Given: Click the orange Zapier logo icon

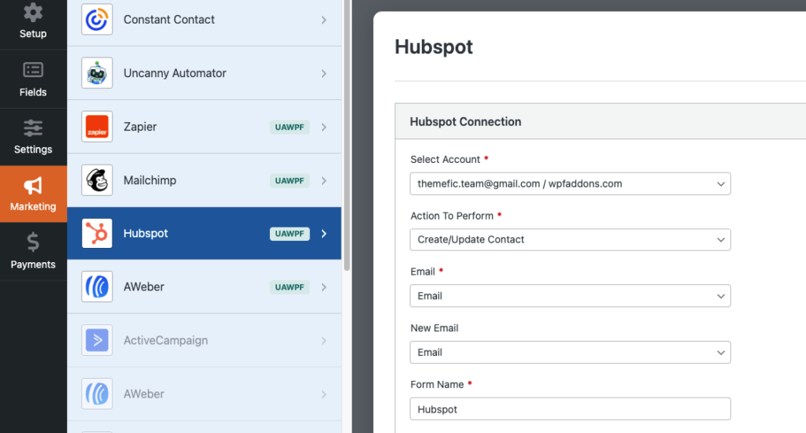Looking at the screenshot, I should (x=97, y=127).
